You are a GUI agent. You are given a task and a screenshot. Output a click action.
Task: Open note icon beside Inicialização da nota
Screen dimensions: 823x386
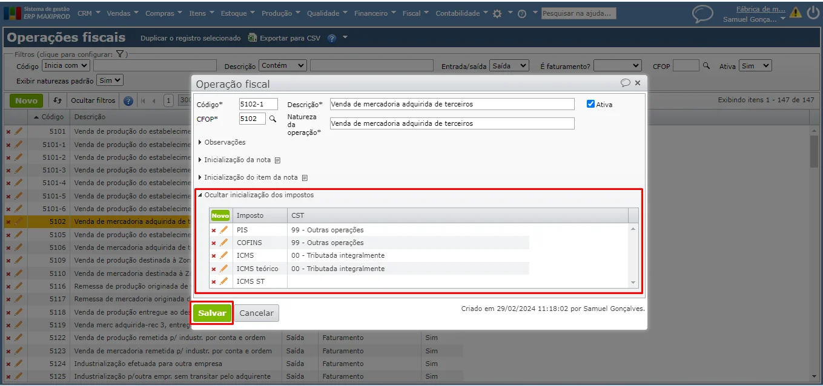point(277,160)
